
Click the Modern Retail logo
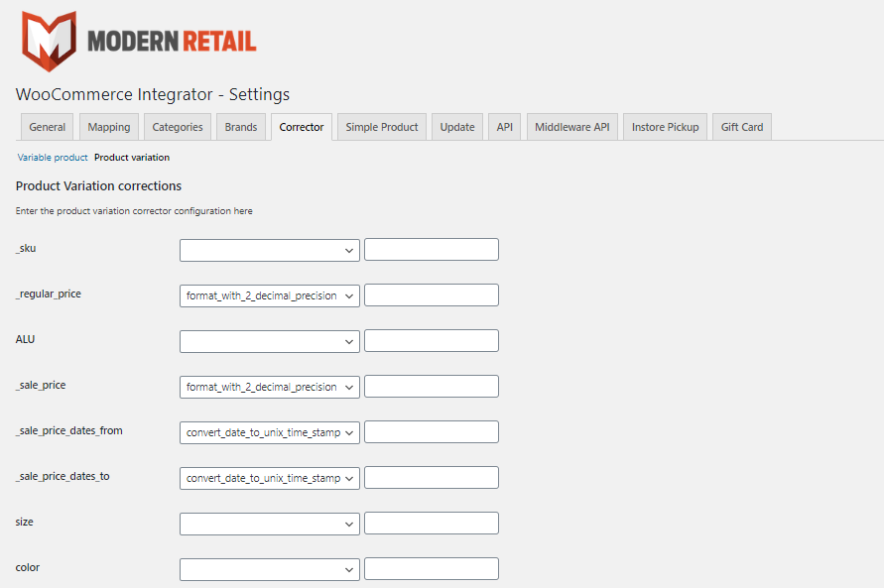(139, 41)
